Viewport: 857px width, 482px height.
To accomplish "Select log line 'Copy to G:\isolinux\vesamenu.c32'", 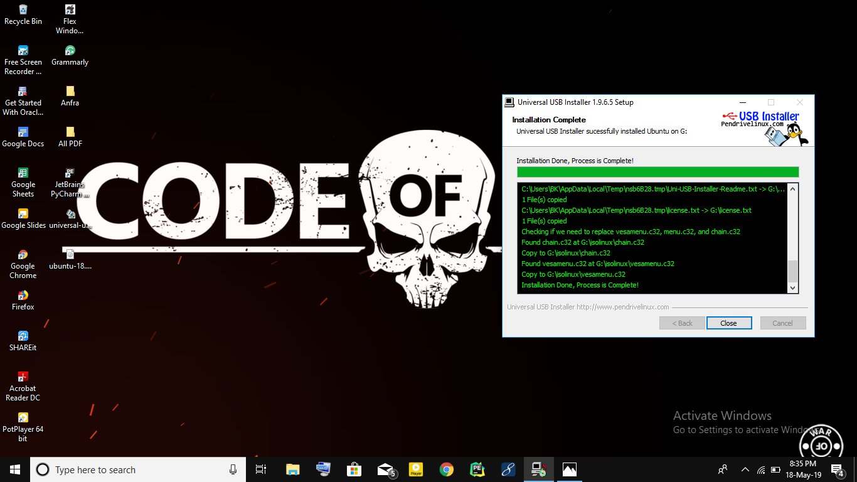I will pyautogui.click(x=573, y=274).
